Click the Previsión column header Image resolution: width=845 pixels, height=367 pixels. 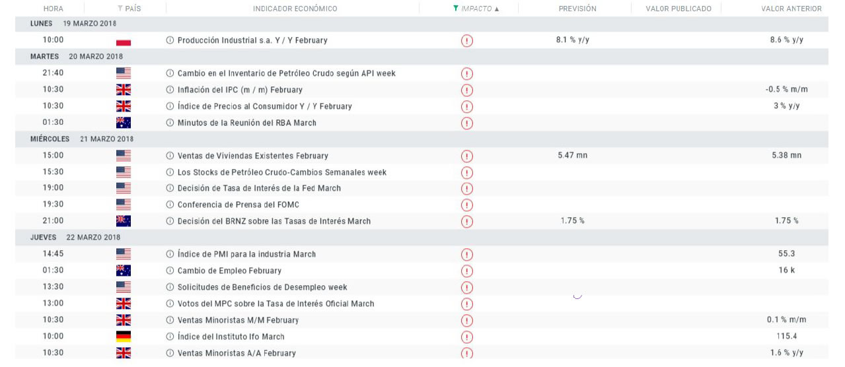pos(577,9)
